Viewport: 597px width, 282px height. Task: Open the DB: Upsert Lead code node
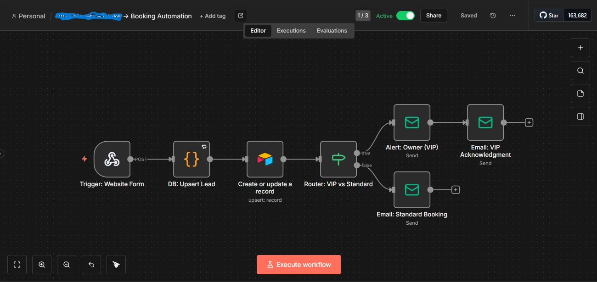(191, 159)
